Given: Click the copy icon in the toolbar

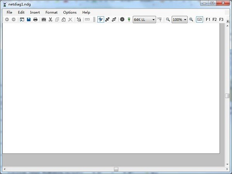Looking at the screenshot, I should pyautogui.click(x=57, y=19).
